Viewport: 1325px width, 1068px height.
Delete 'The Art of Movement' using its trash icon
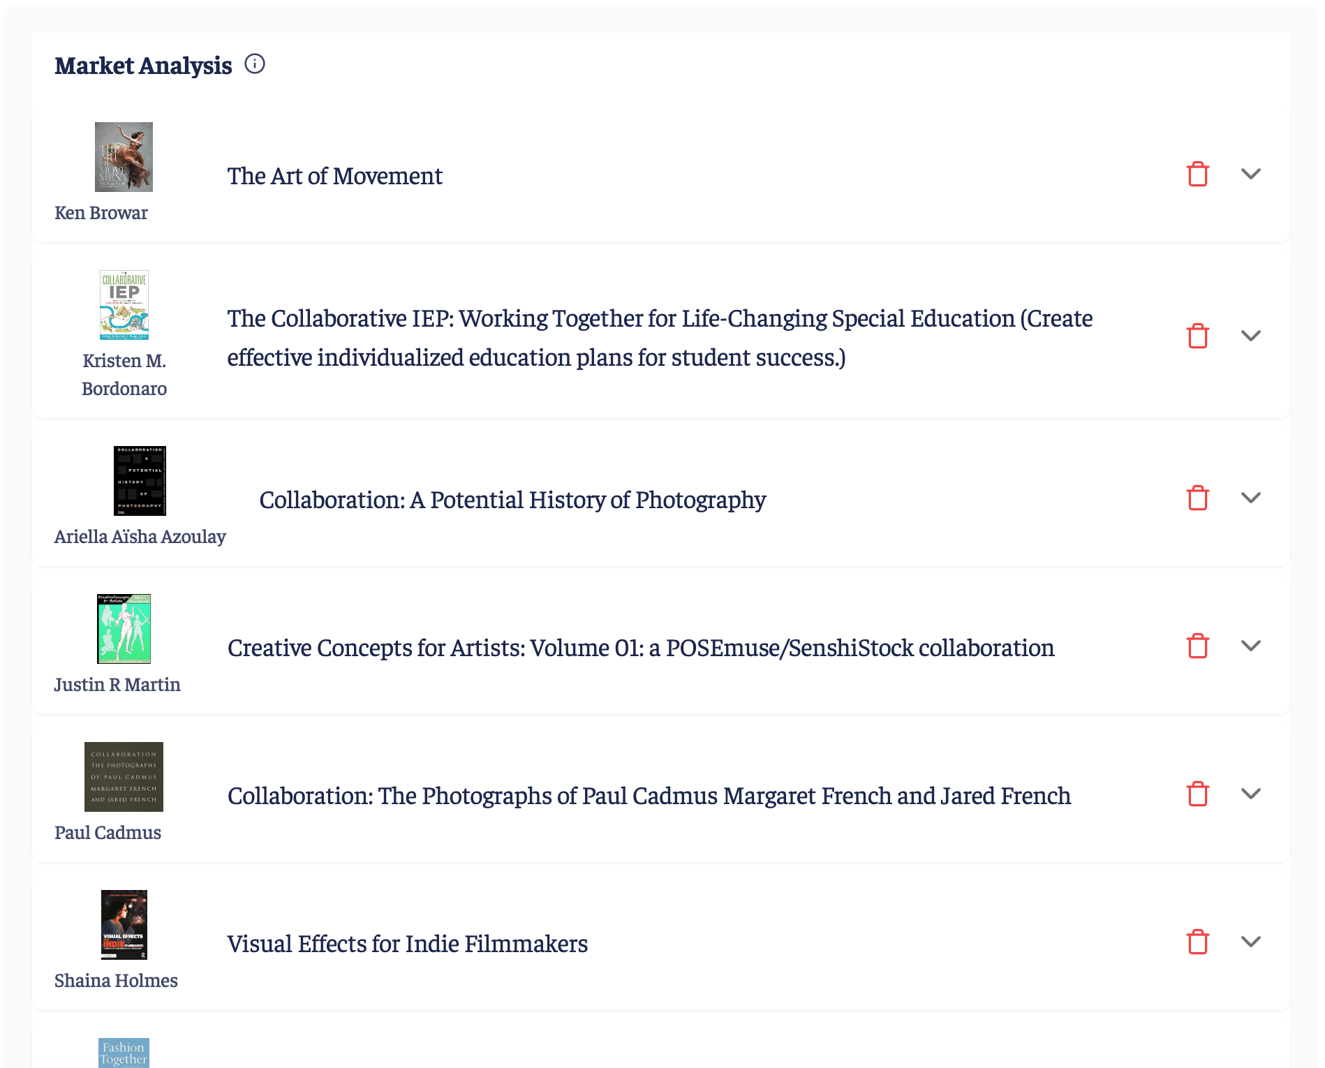click(x=1198, y=174)
